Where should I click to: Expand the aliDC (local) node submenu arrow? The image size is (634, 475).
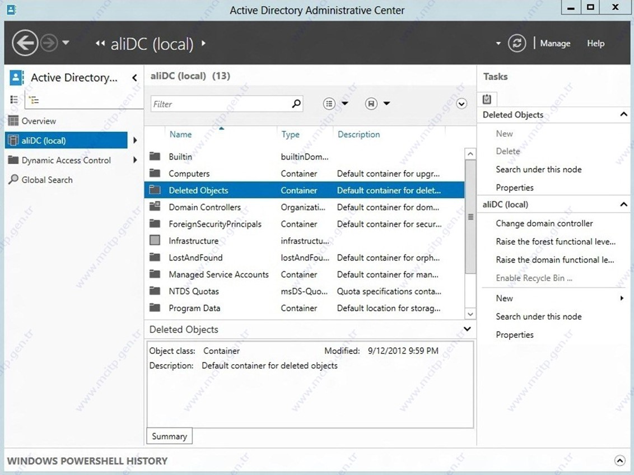[x=135, y=140]
